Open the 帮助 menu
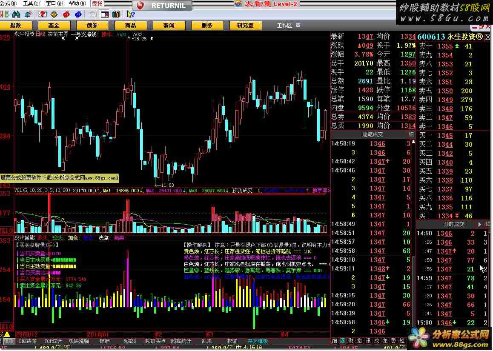Screen dimensions: 493x351 tap(77, 3)
